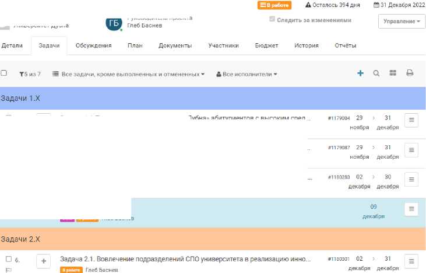Click the calendar 31 Декабря 2022 date

[x=399, y=5]
